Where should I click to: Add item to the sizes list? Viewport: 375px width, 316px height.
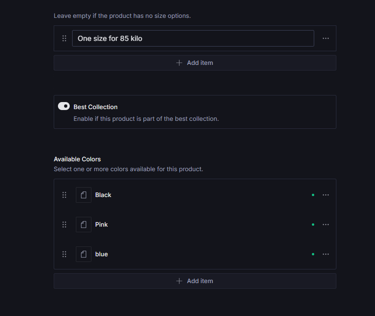point(195,63)
